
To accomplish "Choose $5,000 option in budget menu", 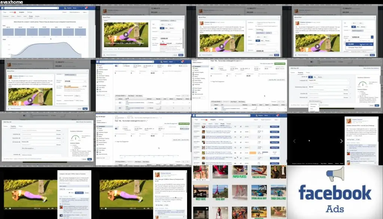I will pos(359,44).
